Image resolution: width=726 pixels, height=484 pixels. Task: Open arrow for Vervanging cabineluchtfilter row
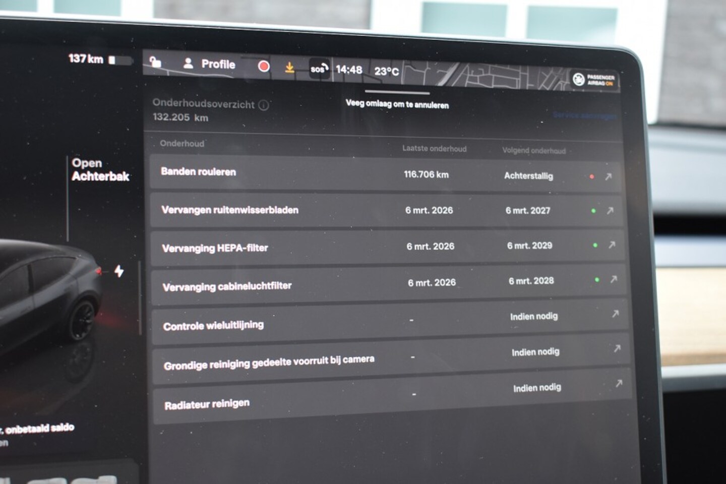pos(614,279)
